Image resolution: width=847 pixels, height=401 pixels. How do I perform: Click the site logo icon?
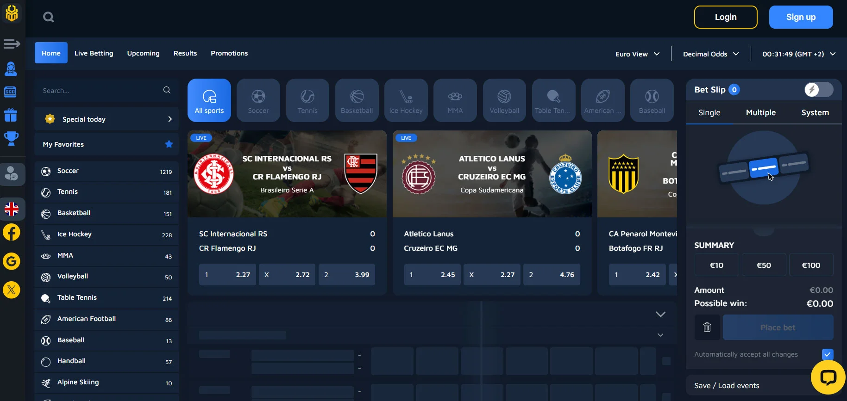[x=12, y=13]
